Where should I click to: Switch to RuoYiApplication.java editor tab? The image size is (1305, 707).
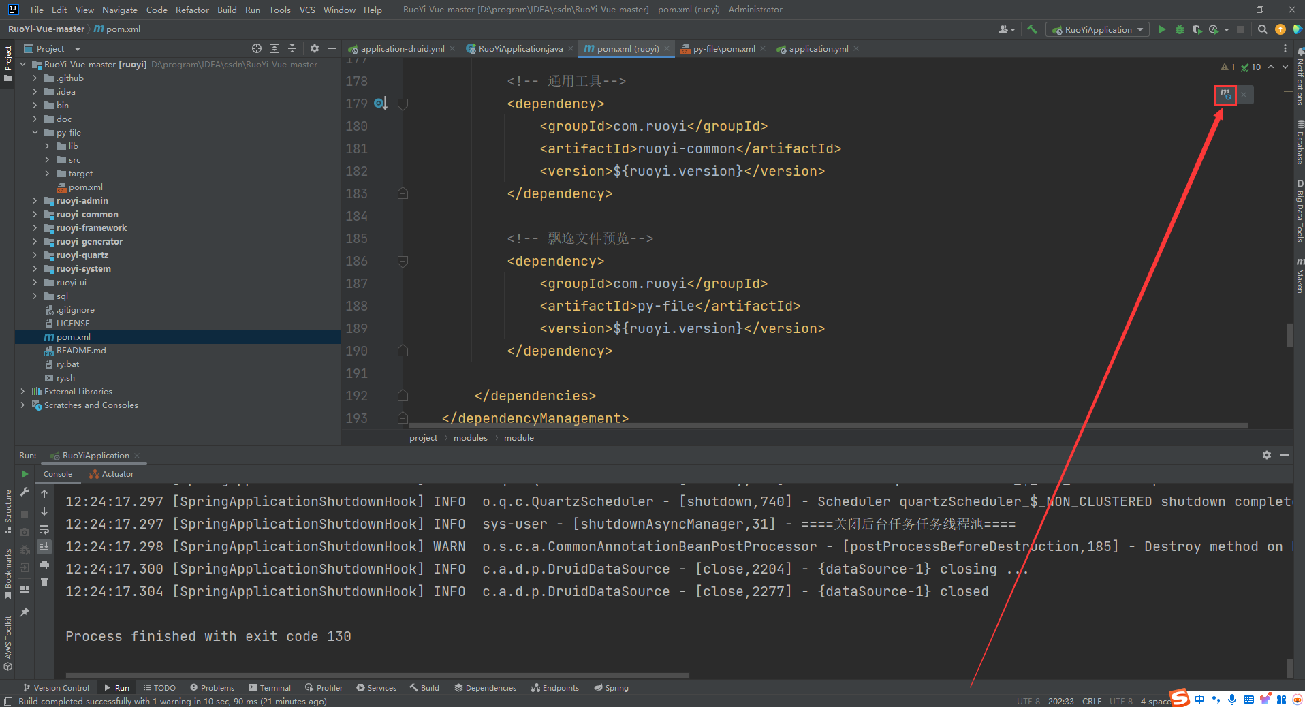(x=520, y=49)
